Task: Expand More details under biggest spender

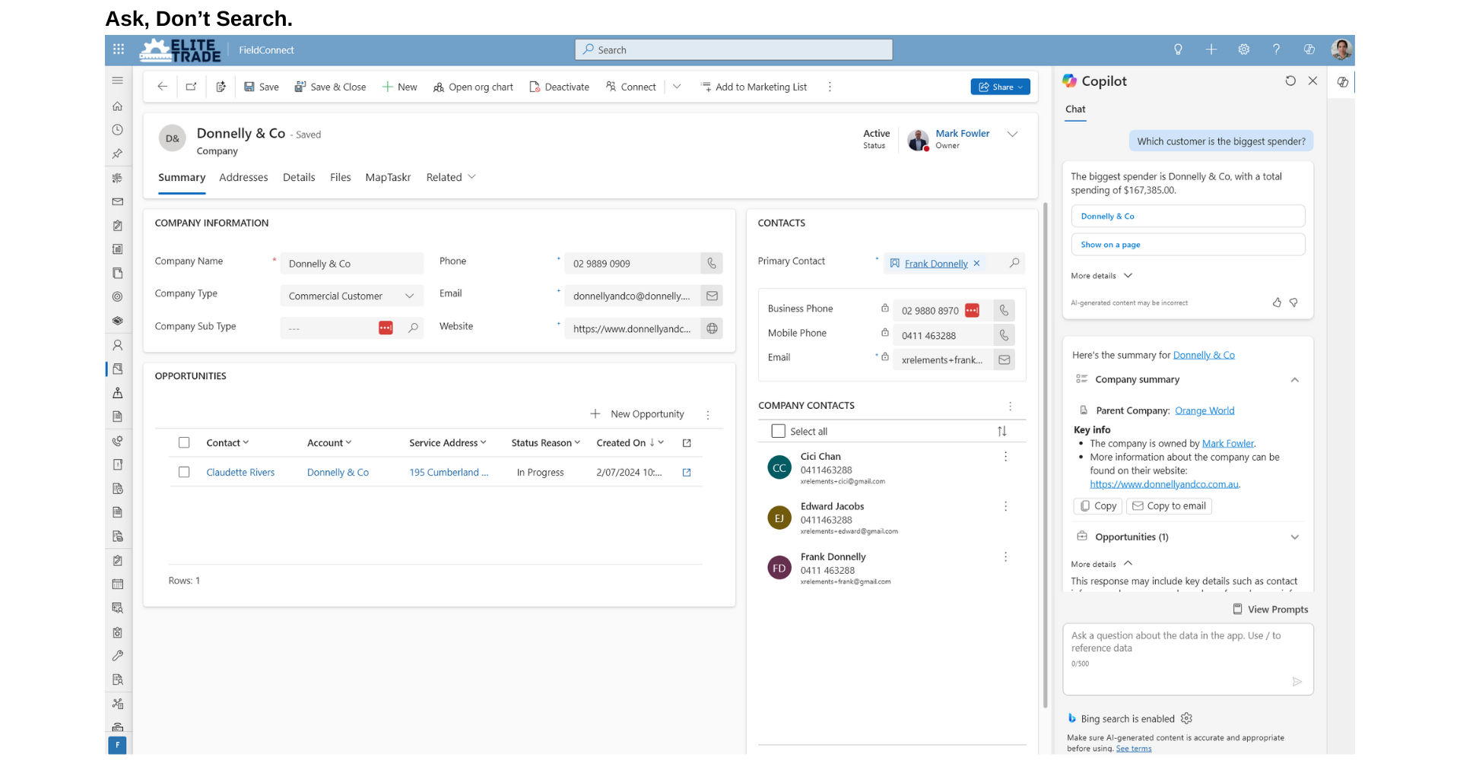Action: tap(1102, 276)
